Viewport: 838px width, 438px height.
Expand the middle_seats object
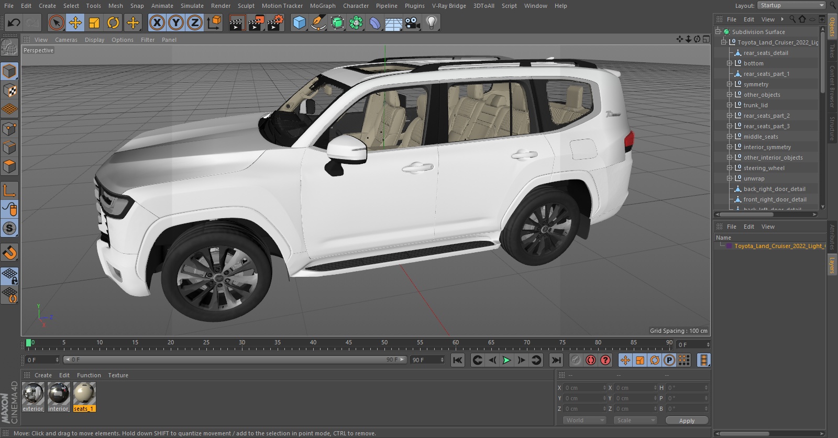pyautogui.click(x=729, y=137)
